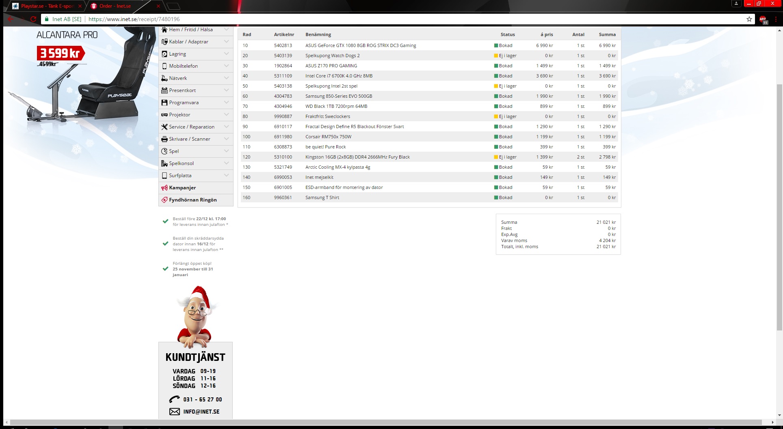Click the Totalt, inkl. moms label
This screenshot has height=429, width=783.
pos(519,247)
